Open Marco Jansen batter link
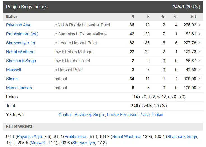 tap(19, 88)
